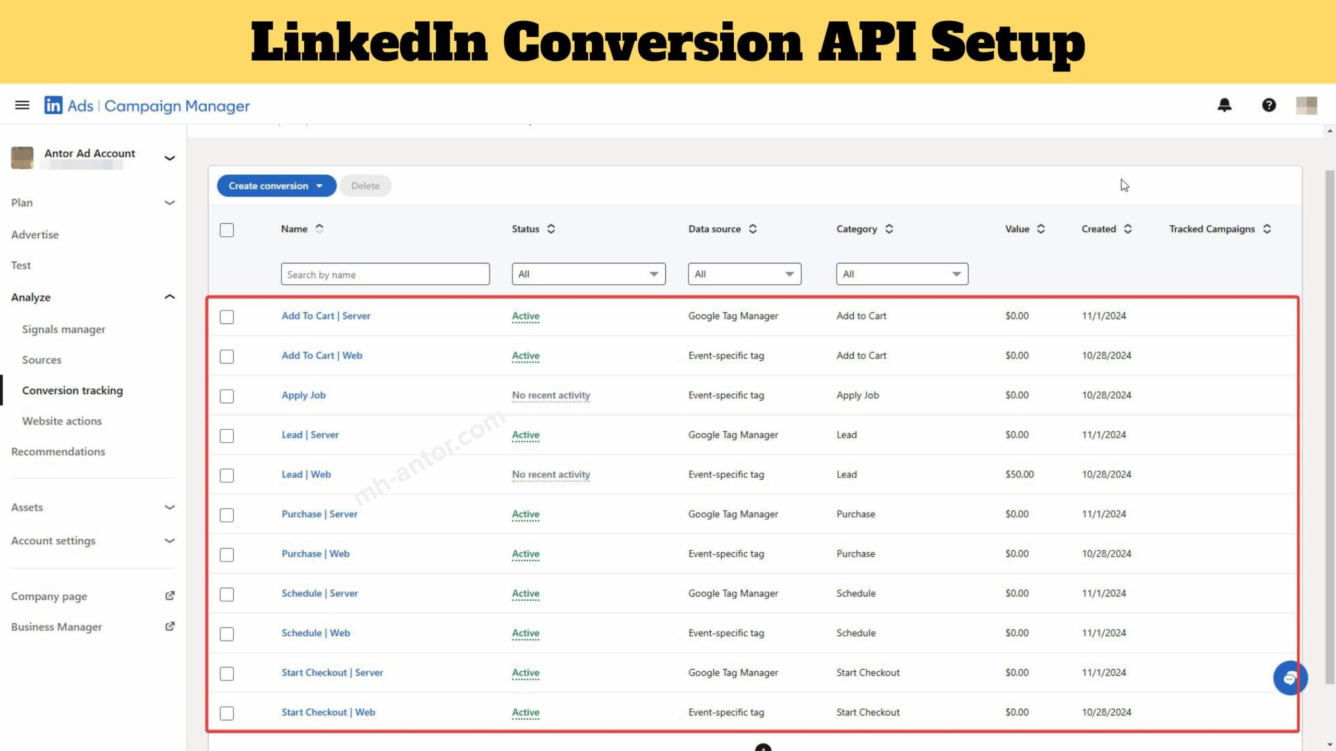Click Active status for Purchase | Web
Viewport: 1336px width, 751px height.
click(526, 554)
